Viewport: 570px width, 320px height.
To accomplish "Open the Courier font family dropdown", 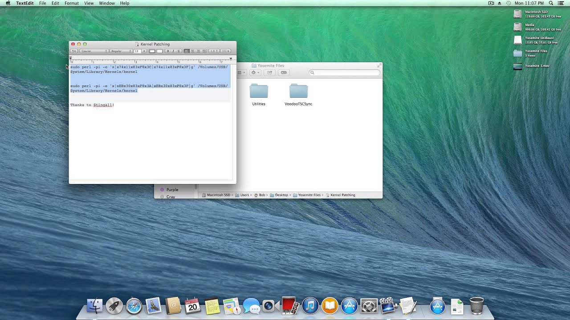I will tap(94, 51).
